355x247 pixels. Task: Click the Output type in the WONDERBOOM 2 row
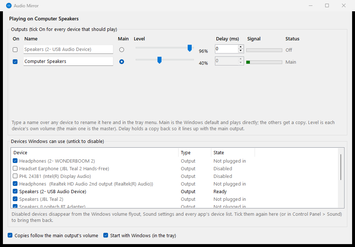(188, 161)
